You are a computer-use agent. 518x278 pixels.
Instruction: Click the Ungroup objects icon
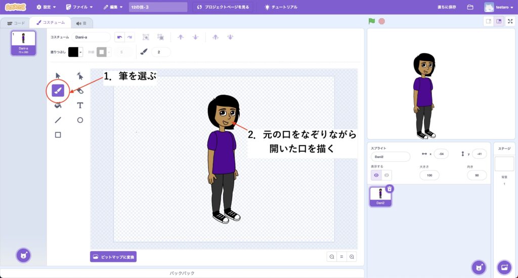coord(160,37)
